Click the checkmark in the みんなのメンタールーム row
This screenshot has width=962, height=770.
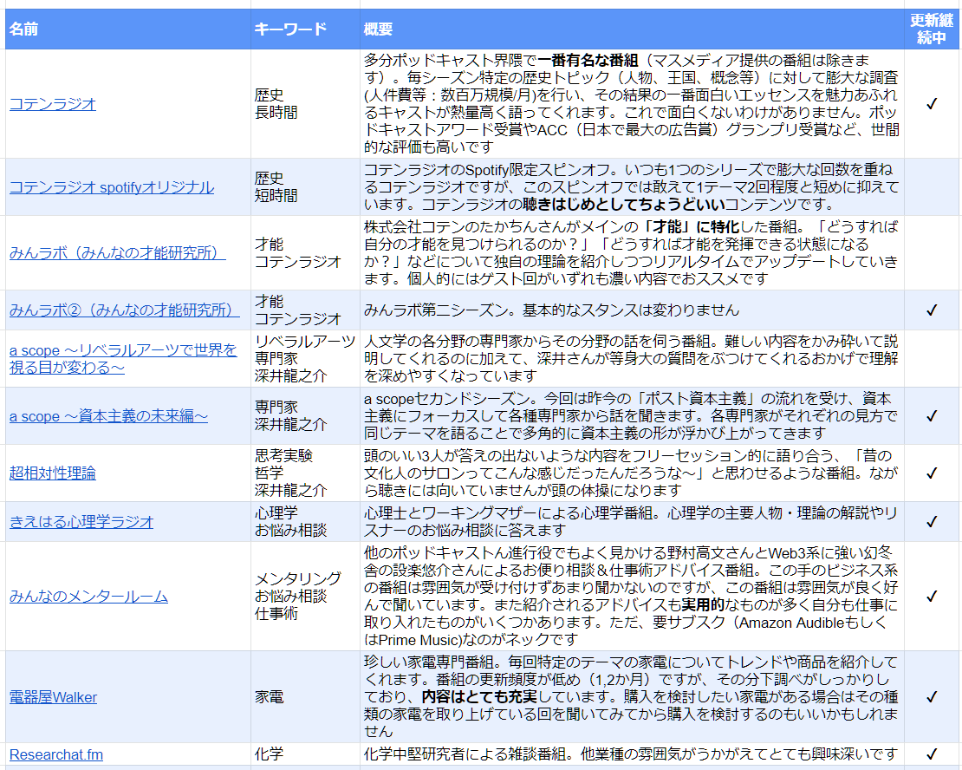tap(932, 597)
